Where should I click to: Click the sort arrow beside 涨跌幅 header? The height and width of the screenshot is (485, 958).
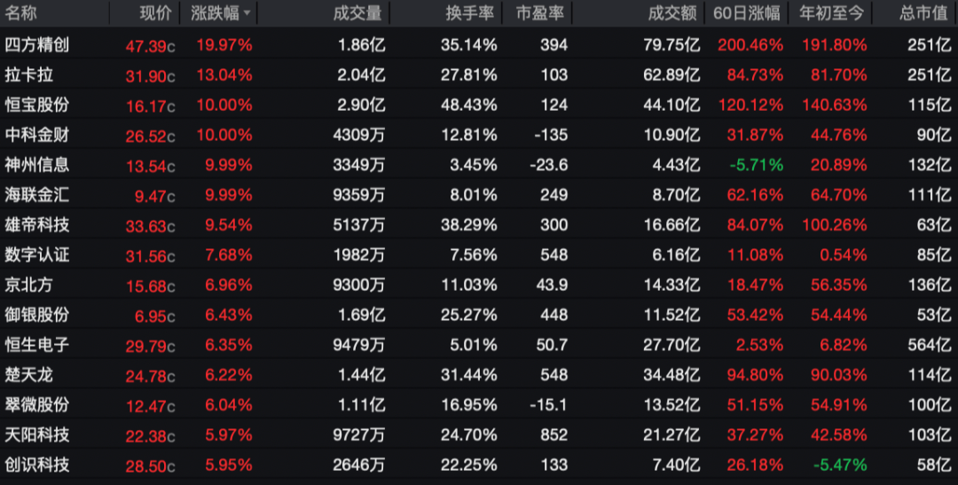pyautogui.click(x=247, y=13)
